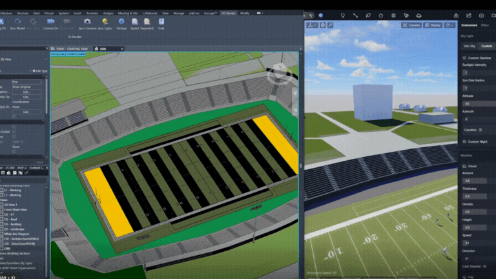Toggle checkbox for White Box Diagram
This screenshot has height=279, width=496.
pyautogui.click(x=2, y=234)
